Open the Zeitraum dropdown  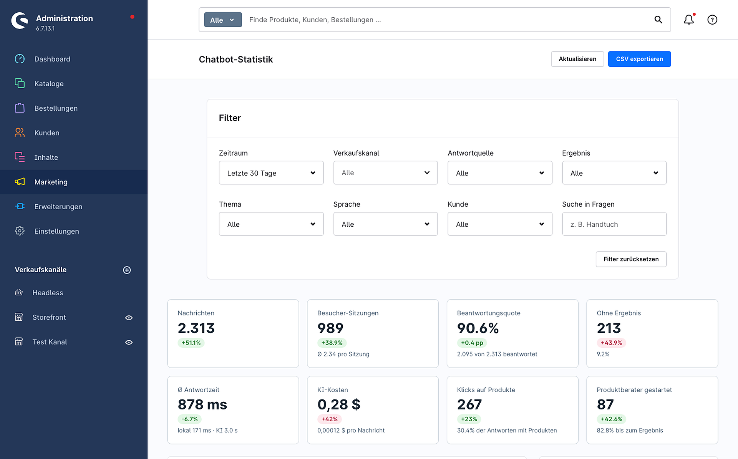(x=271, y=173)
